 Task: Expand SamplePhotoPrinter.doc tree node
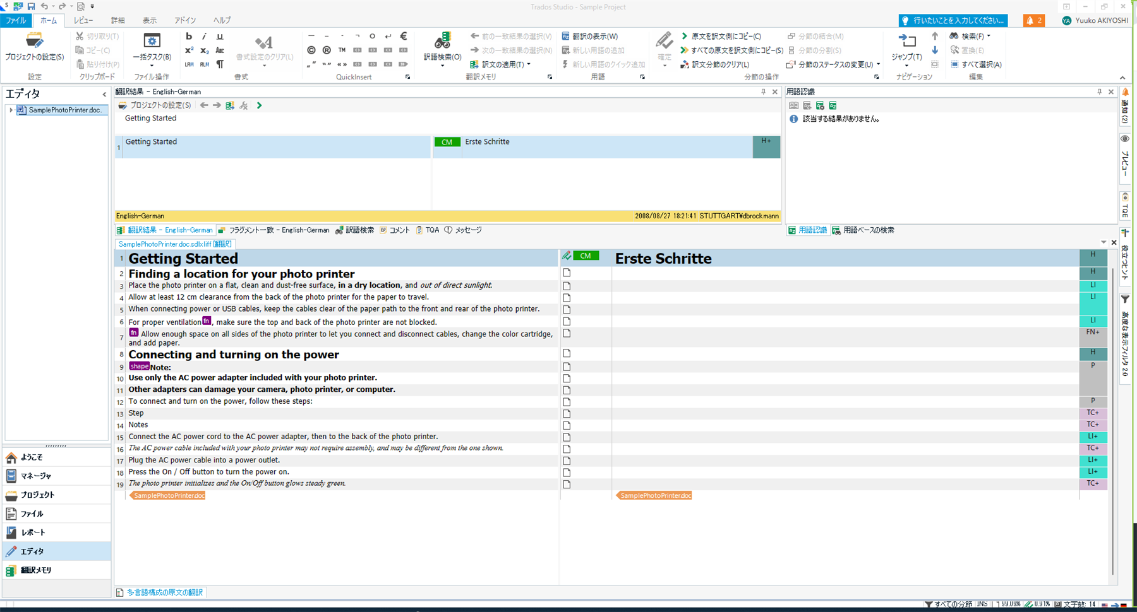pyautogui.click(x=11, y=110)
